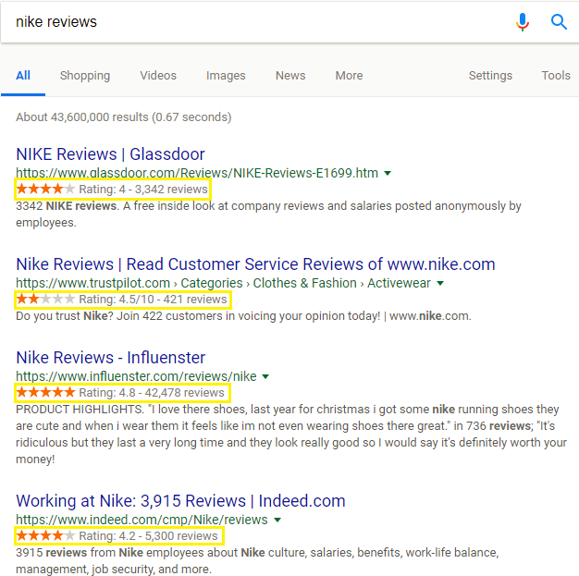Click the glassdoor.com URL text
The image size is (579, 576).
point(197,173)
